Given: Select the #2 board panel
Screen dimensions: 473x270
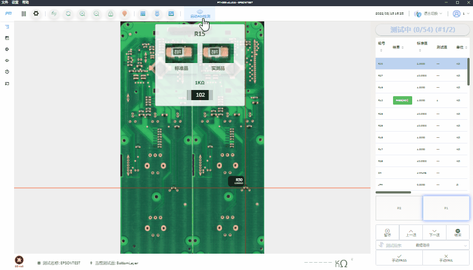Looking at the screenshot, I should click(x=399, y=208).
